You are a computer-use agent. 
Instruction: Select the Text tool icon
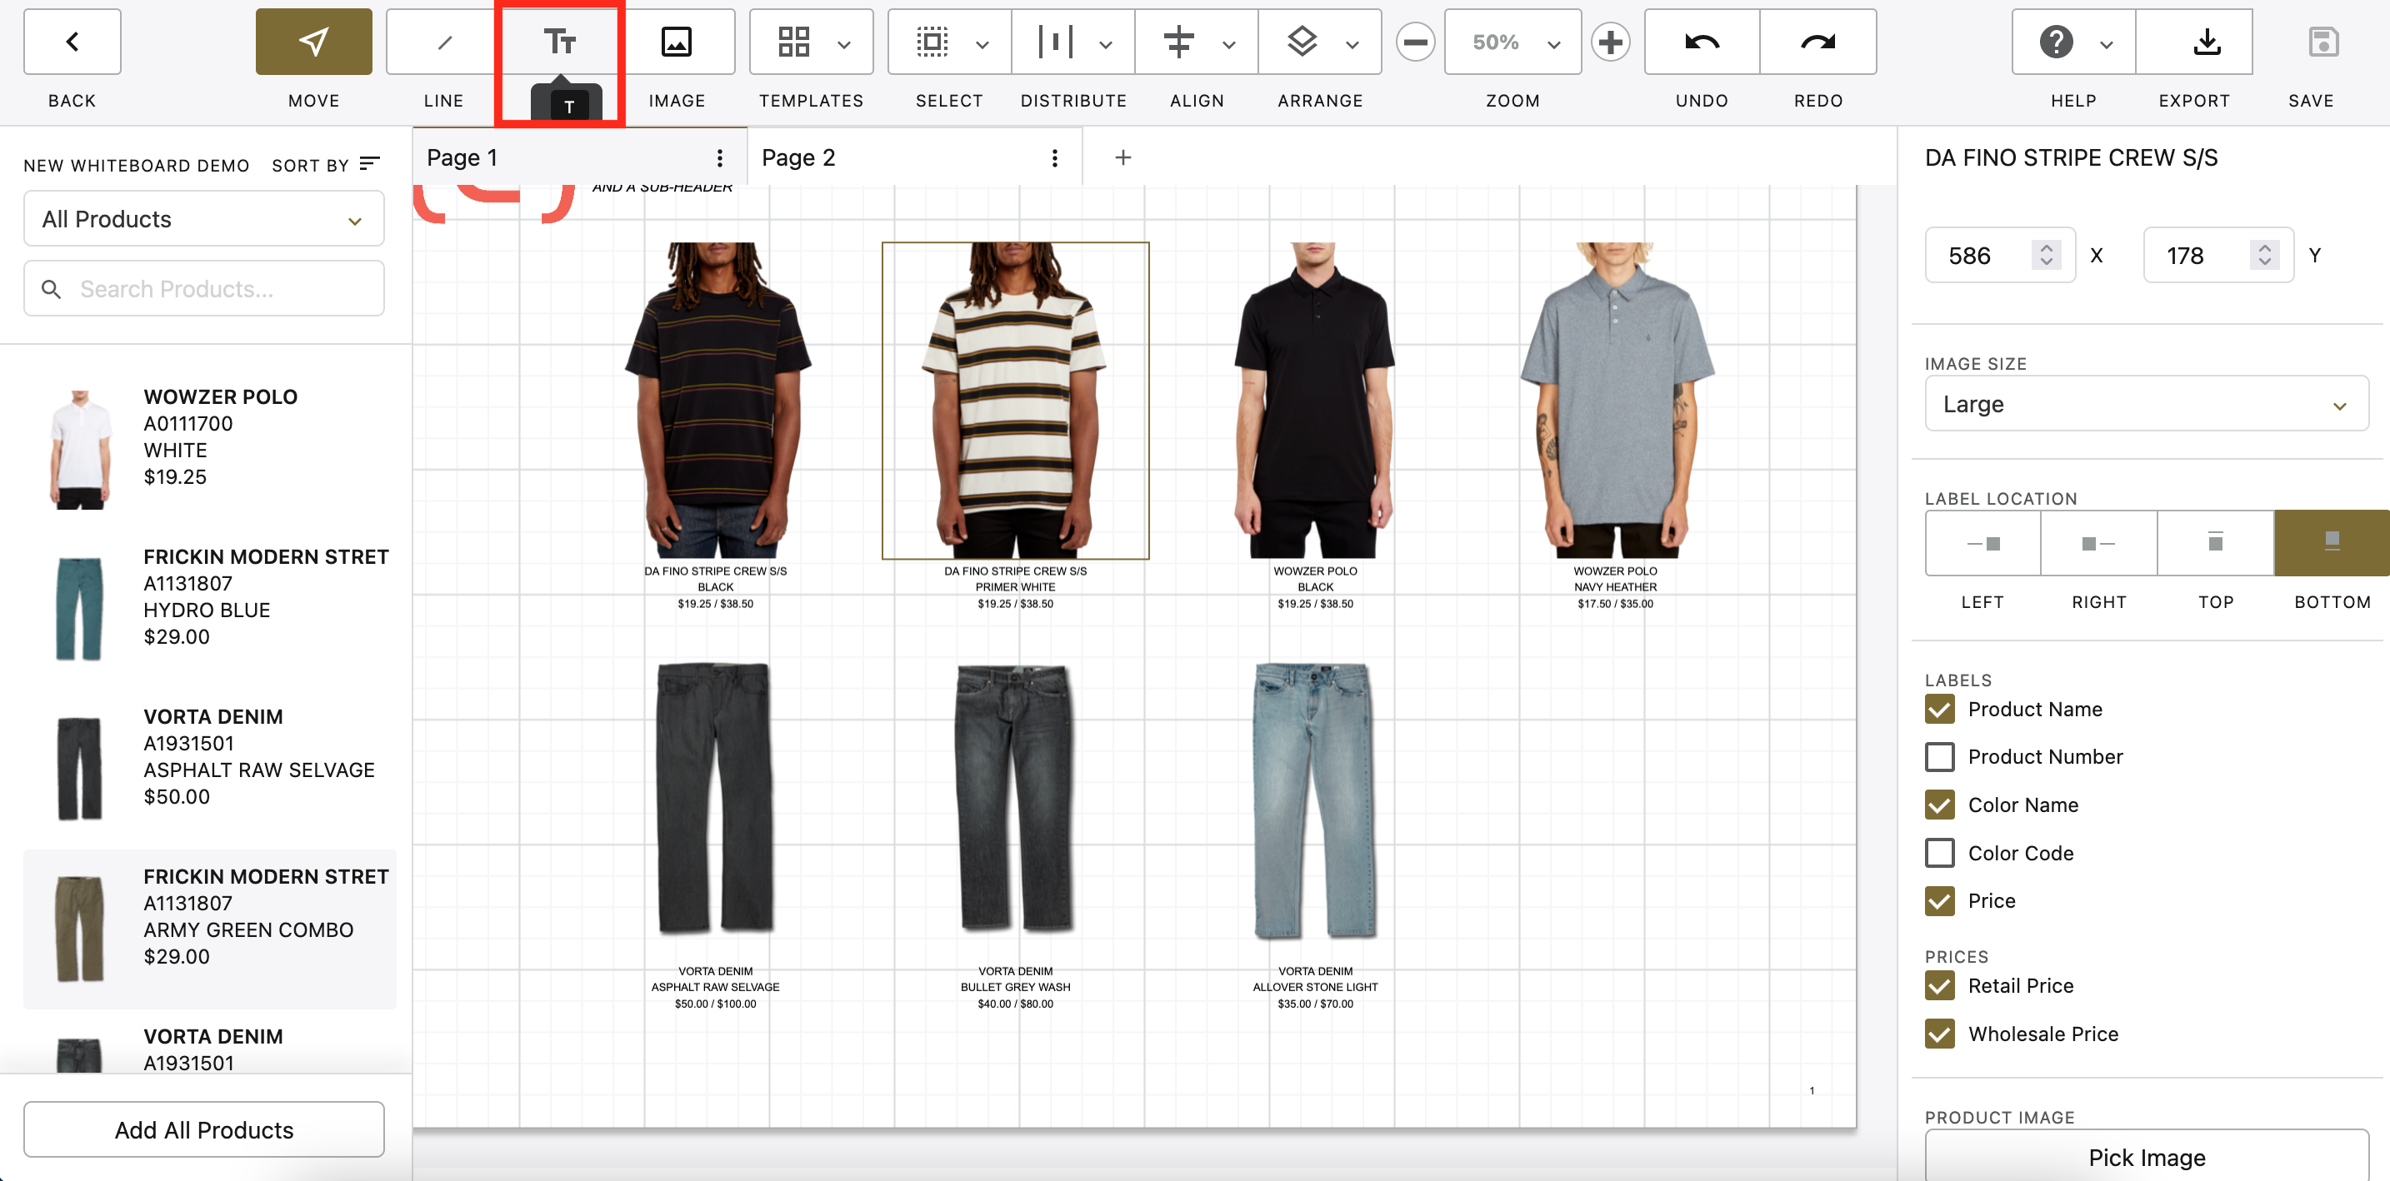tap(559, 42)
